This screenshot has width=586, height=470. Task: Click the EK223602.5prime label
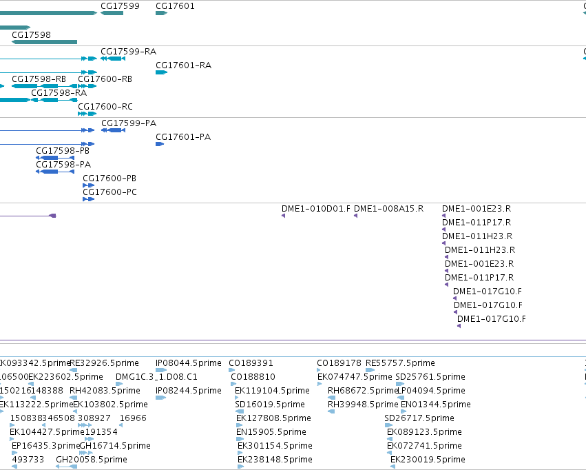[66, 377]
